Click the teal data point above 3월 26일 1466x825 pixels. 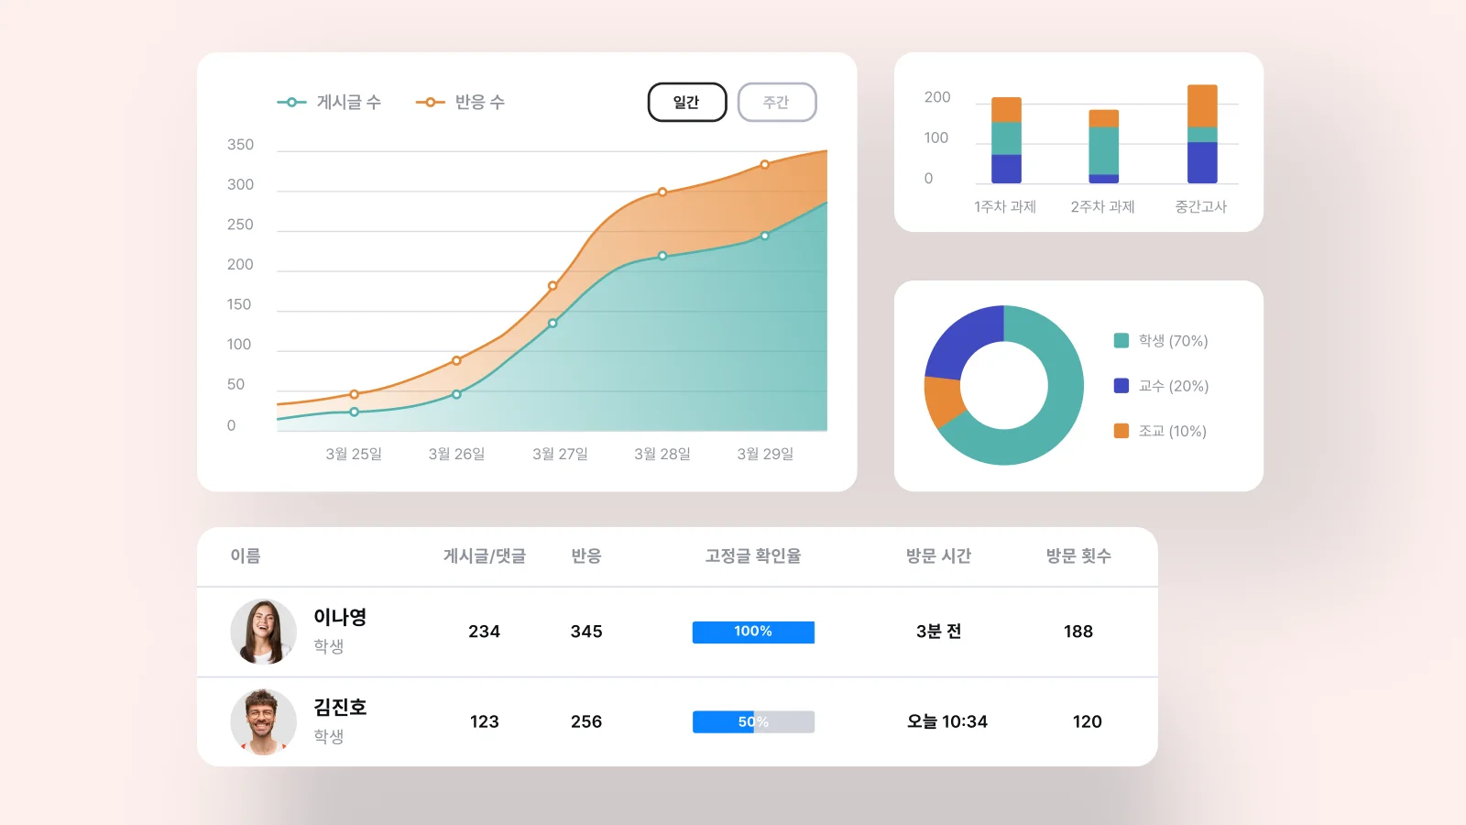[x=456, y=394]
